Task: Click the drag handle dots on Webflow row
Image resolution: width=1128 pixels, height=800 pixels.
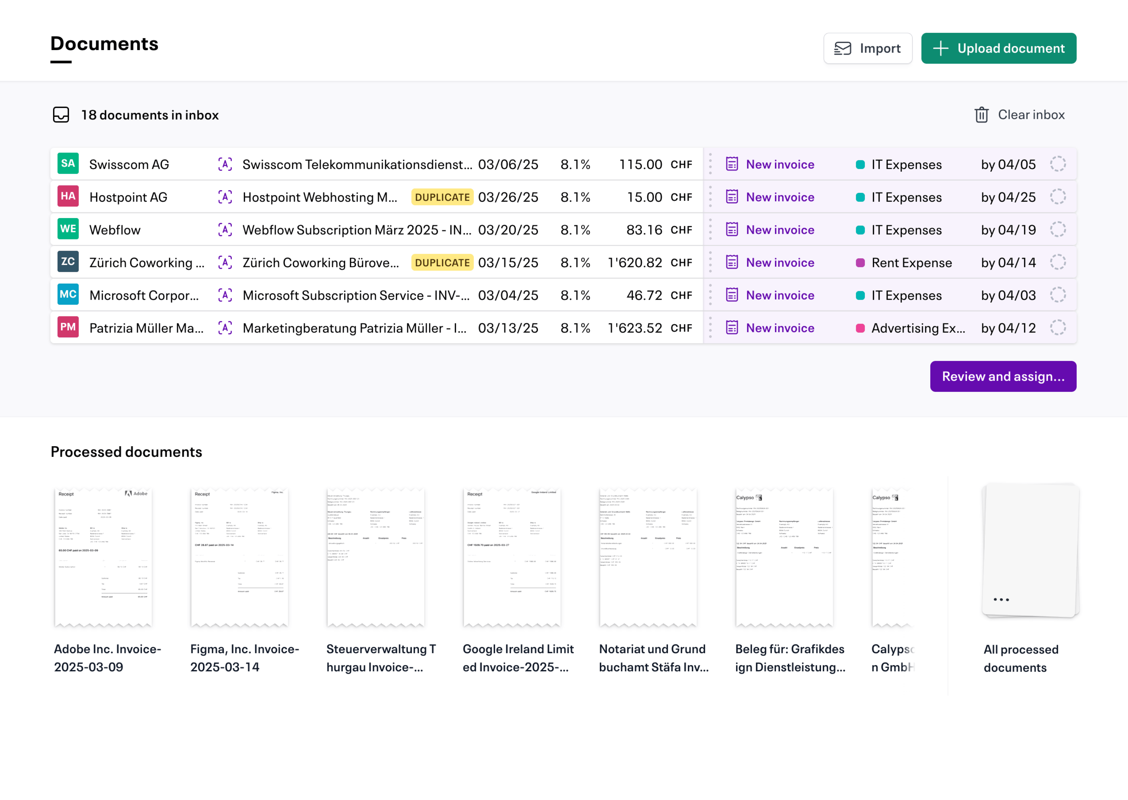Action: [x=710, y=229]
